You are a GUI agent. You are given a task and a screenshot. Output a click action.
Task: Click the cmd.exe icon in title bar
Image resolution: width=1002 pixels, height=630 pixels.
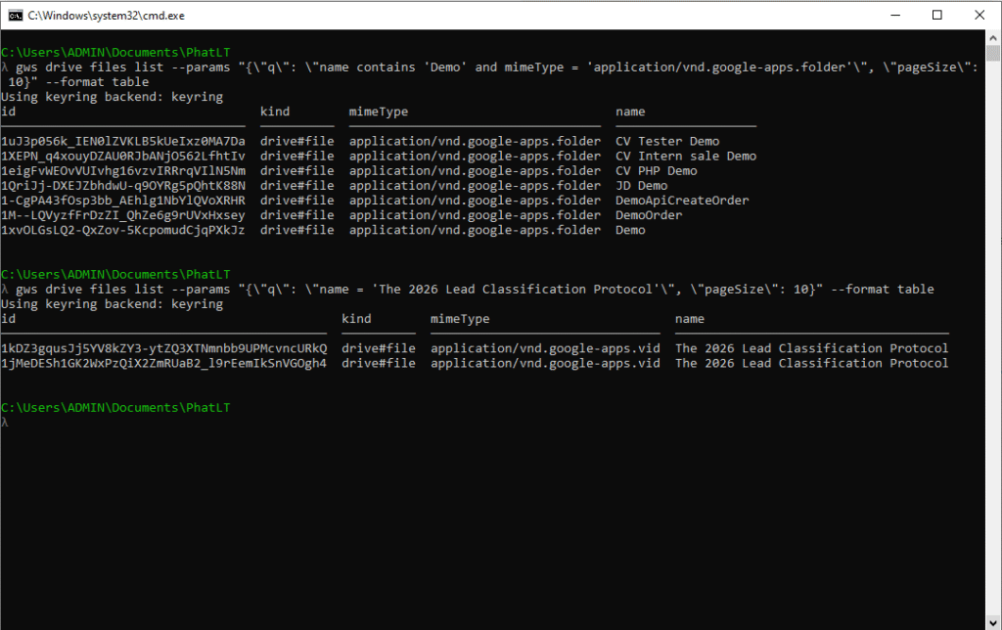tap(15, 15)
